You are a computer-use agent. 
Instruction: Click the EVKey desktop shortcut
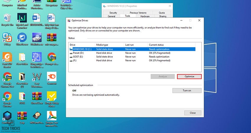tap(7, 39)
